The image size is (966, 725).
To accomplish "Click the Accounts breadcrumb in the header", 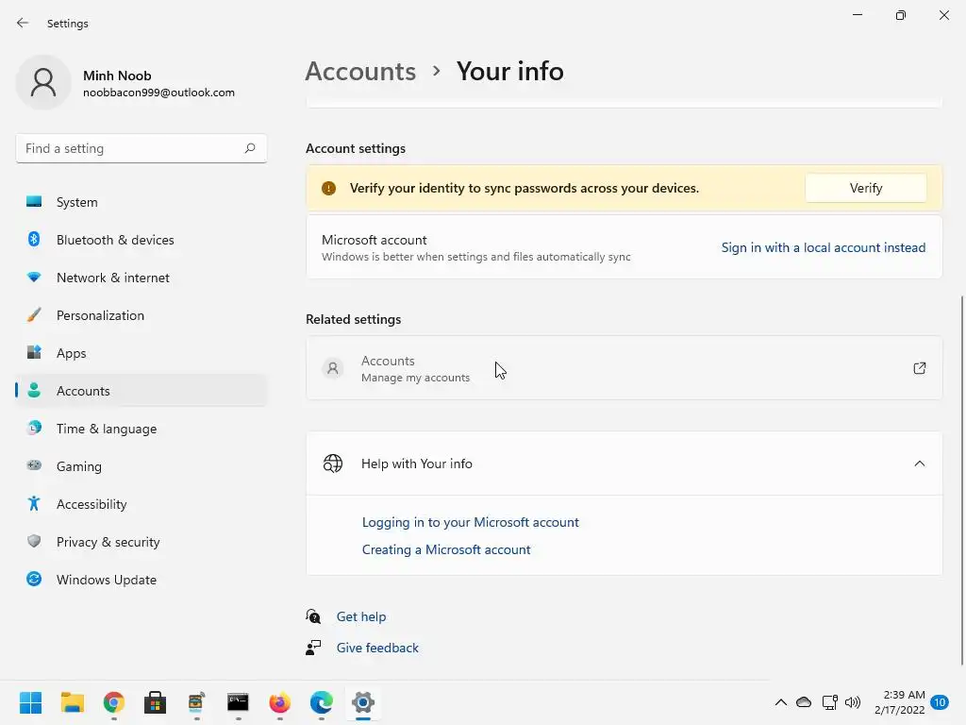I will pyautogui.click(x=360, y=71).
